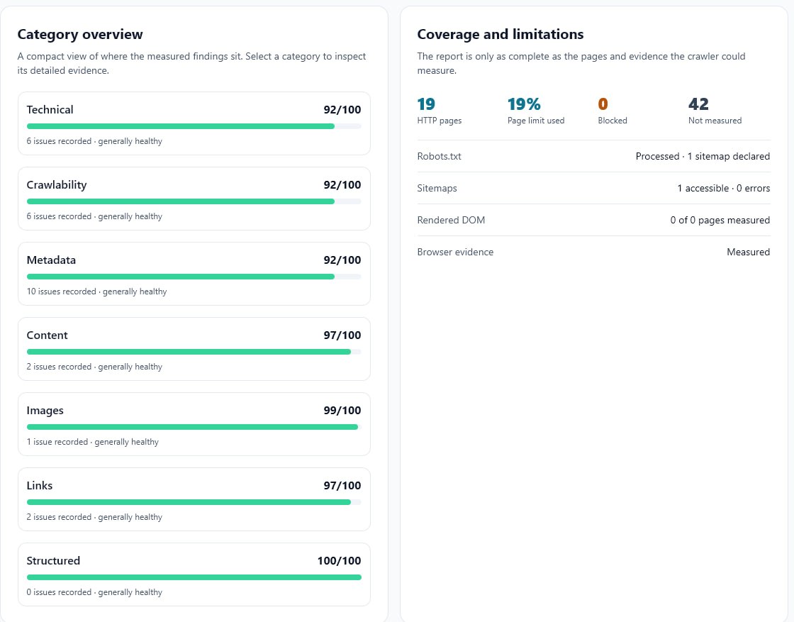
Task: Click the Links score progress bar
Action: point(194,502)
